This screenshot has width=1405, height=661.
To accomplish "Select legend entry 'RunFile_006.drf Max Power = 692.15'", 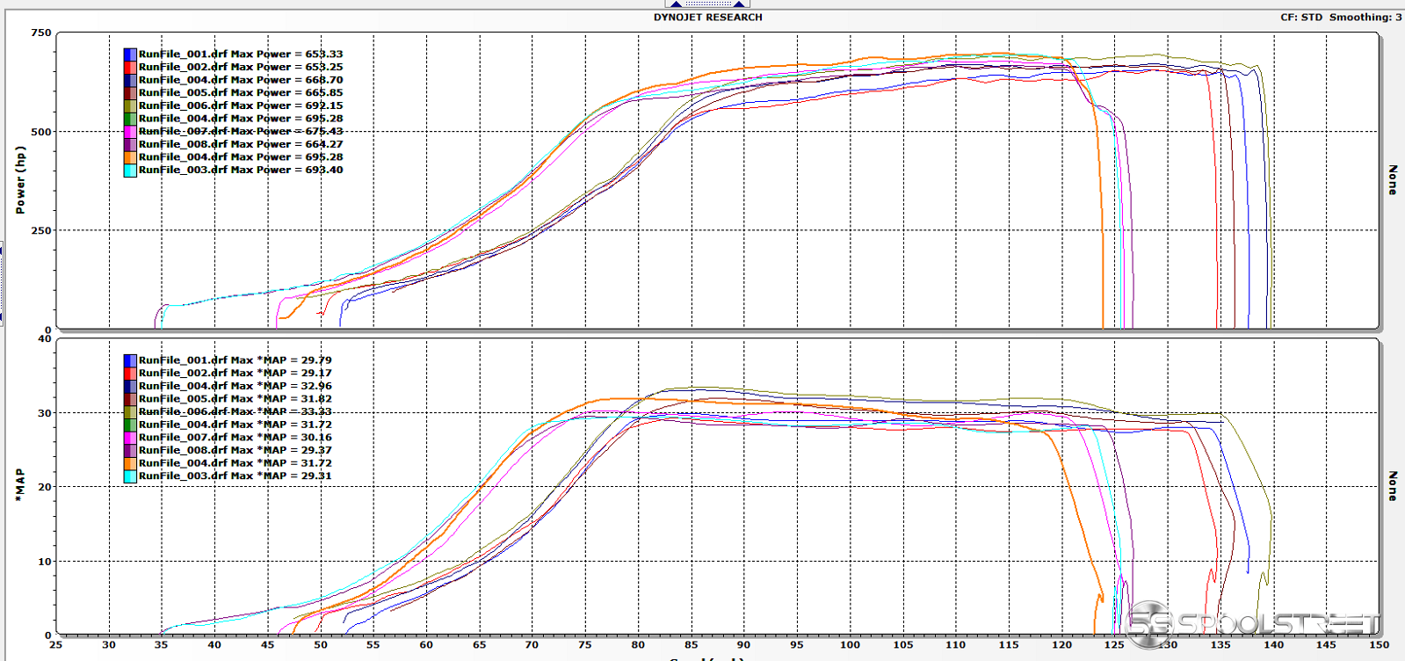I will click(241, 105).
